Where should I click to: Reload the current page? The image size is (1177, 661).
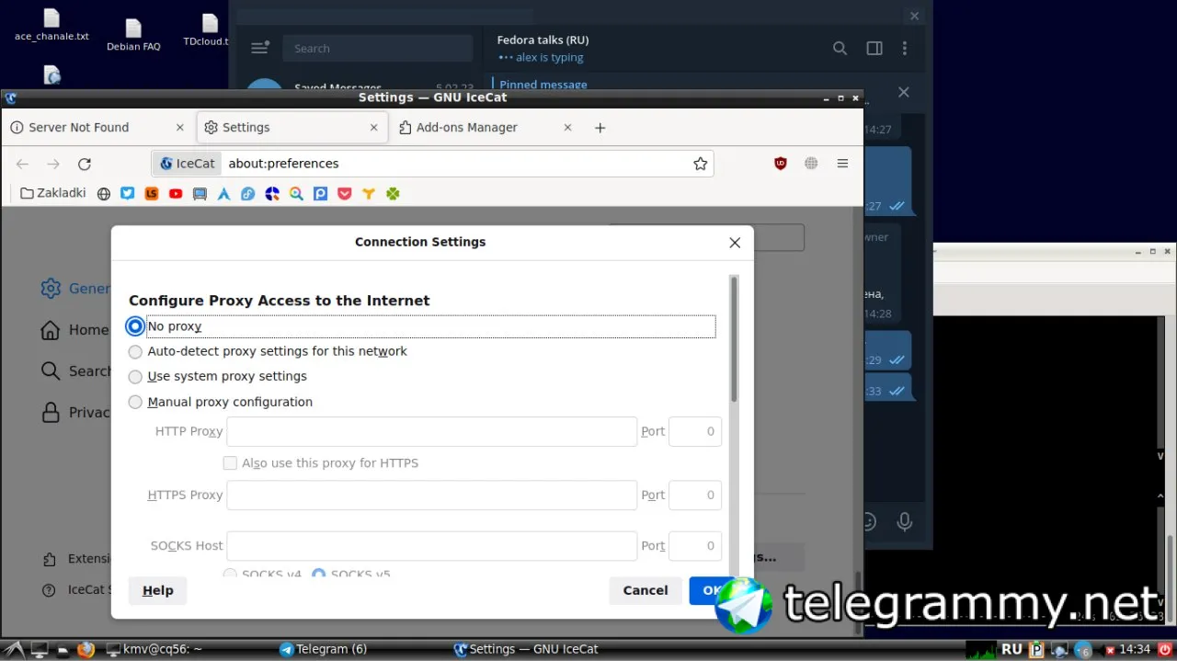(84, 164)
